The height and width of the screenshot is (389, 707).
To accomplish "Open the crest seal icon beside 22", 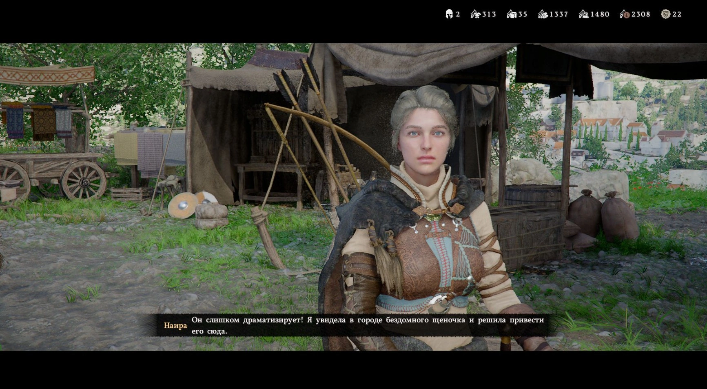I will point(666,14).
